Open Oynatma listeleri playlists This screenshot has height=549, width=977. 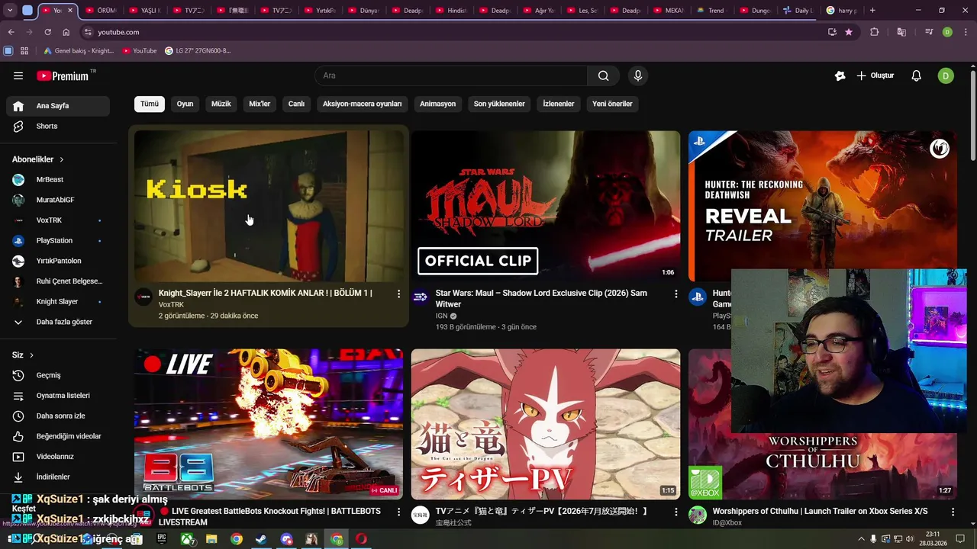tap(58, 396)
